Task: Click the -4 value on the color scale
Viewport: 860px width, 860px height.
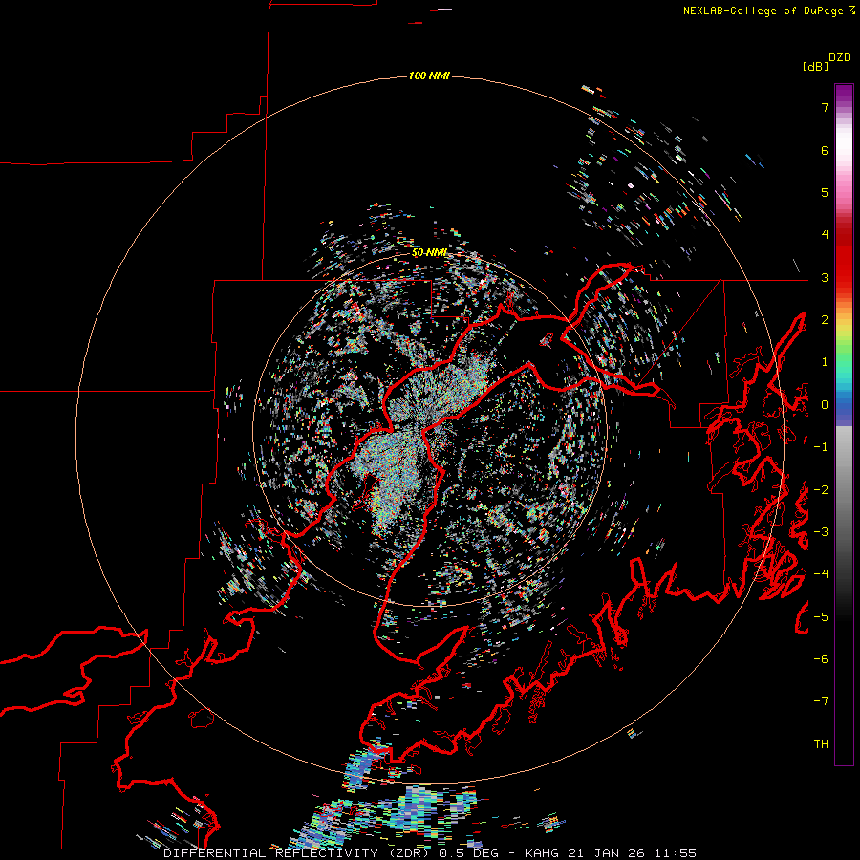Action: [x=821, y=574]
